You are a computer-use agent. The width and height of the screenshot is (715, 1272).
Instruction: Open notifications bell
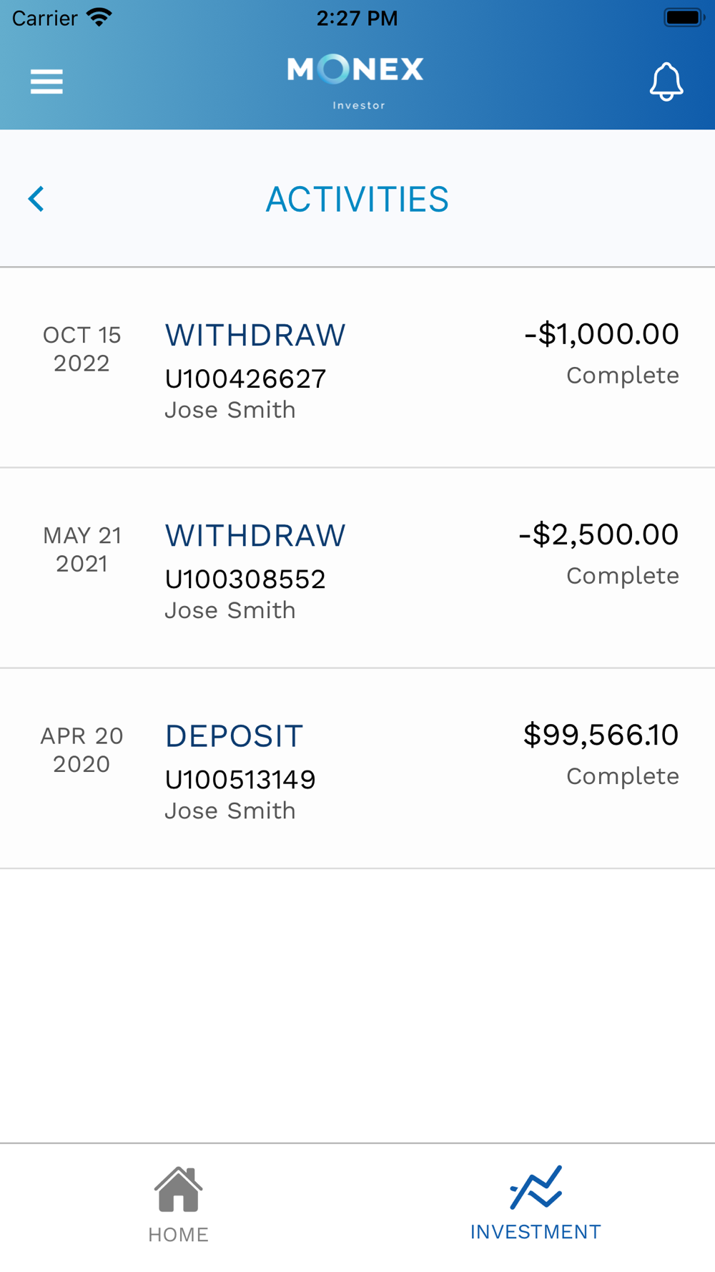pos(666,82)
